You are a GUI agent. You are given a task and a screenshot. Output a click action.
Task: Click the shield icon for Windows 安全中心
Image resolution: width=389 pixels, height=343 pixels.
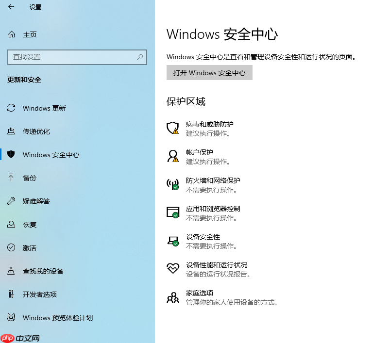coord(11,154)
